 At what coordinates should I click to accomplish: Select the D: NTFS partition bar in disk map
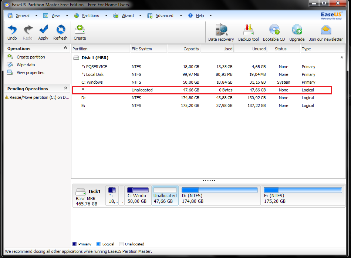point(220,196)
